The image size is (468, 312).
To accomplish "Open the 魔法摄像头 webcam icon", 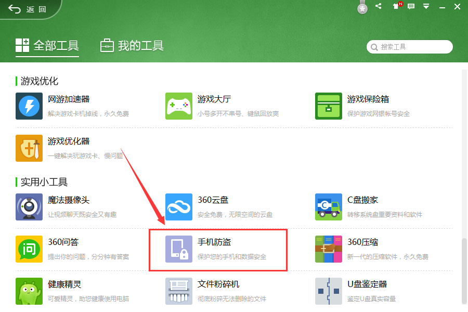I will 29,207.
